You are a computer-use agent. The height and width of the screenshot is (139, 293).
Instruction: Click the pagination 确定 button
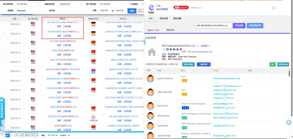click(43, 135)
